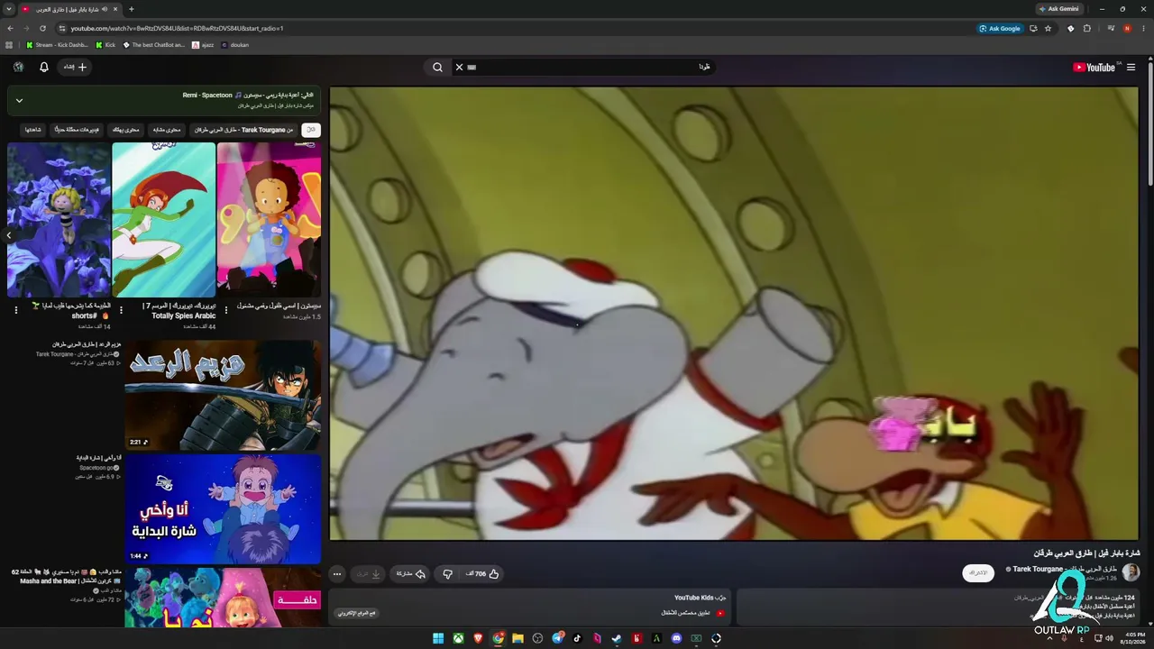Open the Totally Spies Arabic shorts thumbnail
Image resolution: width=1154 pixels, height=649 pixels.
pyautogui.click(x=164, y=220)
